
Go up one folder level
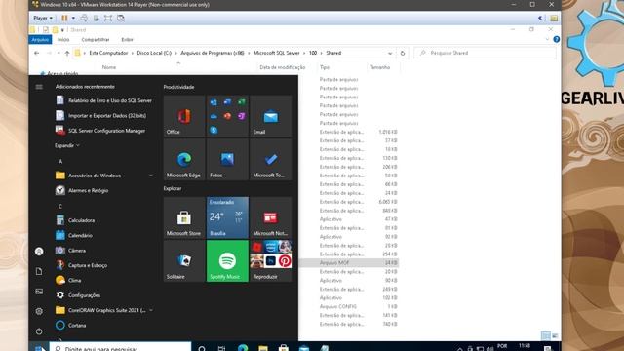coord(67,53)
